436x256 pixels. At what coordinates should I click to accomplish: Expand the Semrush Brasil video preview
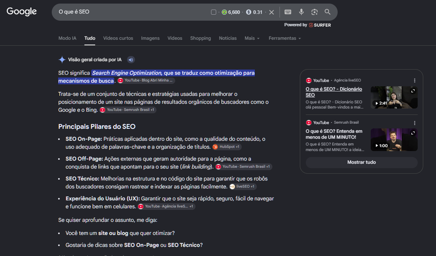point(413,133)
